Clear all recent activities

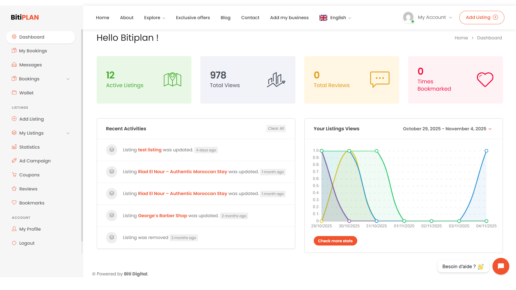click(276, 129)
